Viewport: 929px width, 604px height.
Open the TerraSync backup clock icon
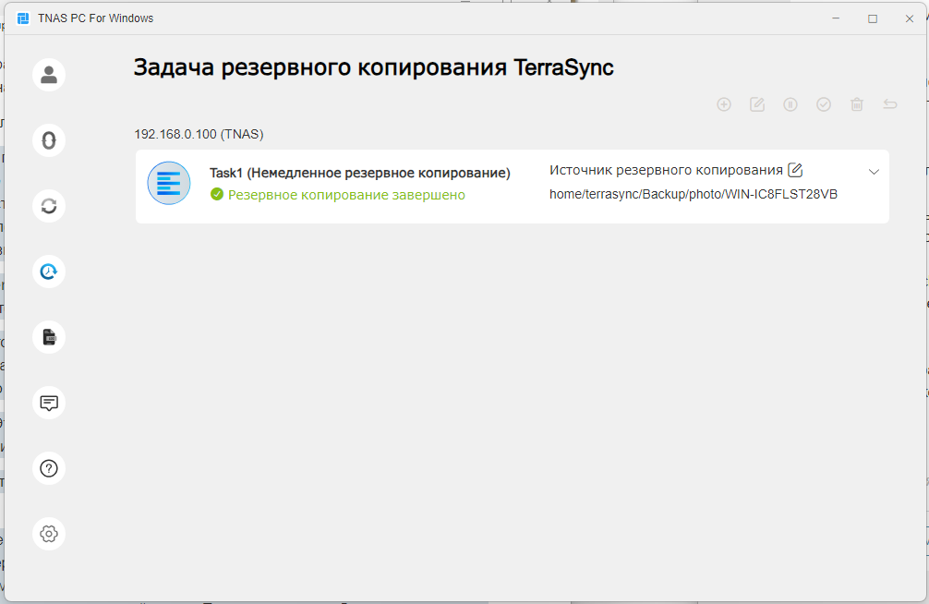(x=49, y=272)
